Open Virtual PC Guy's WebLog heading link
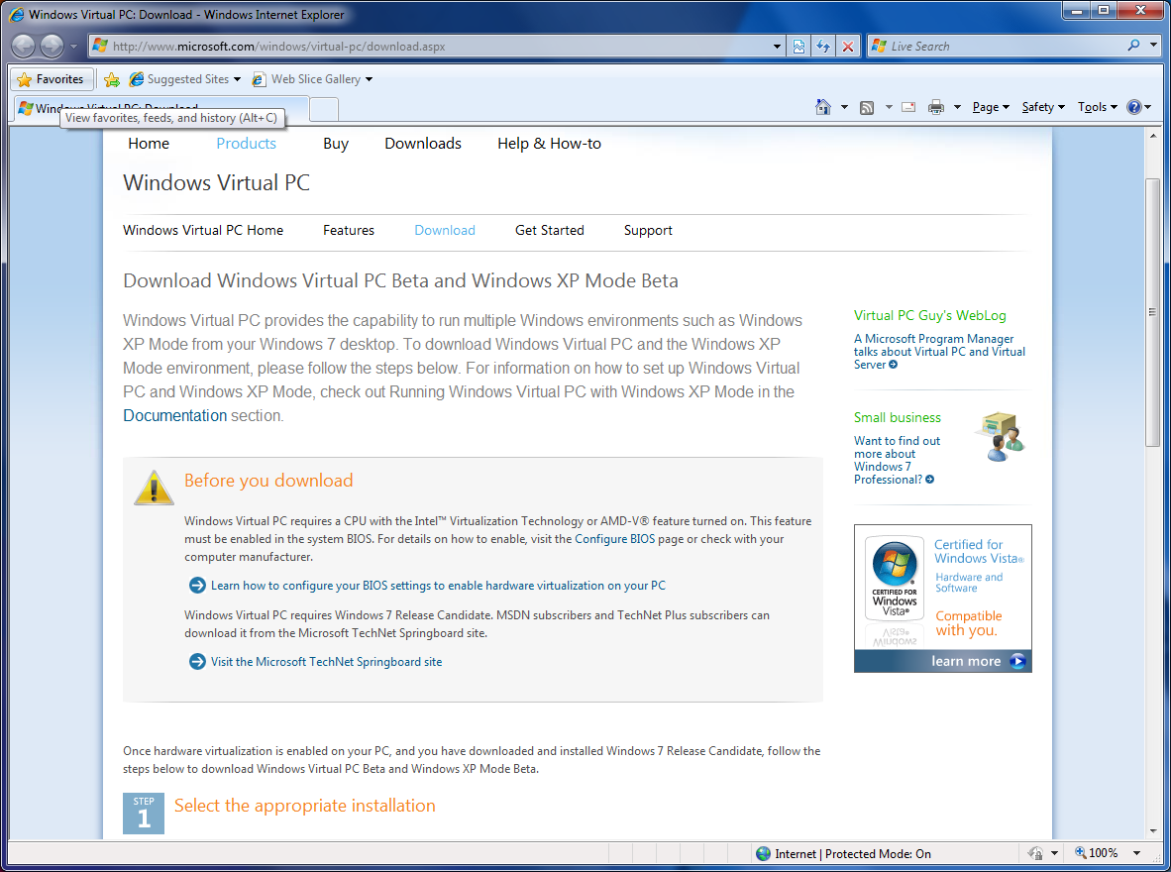The width and height of the screenshot is (1171, 872). point(930,315)
